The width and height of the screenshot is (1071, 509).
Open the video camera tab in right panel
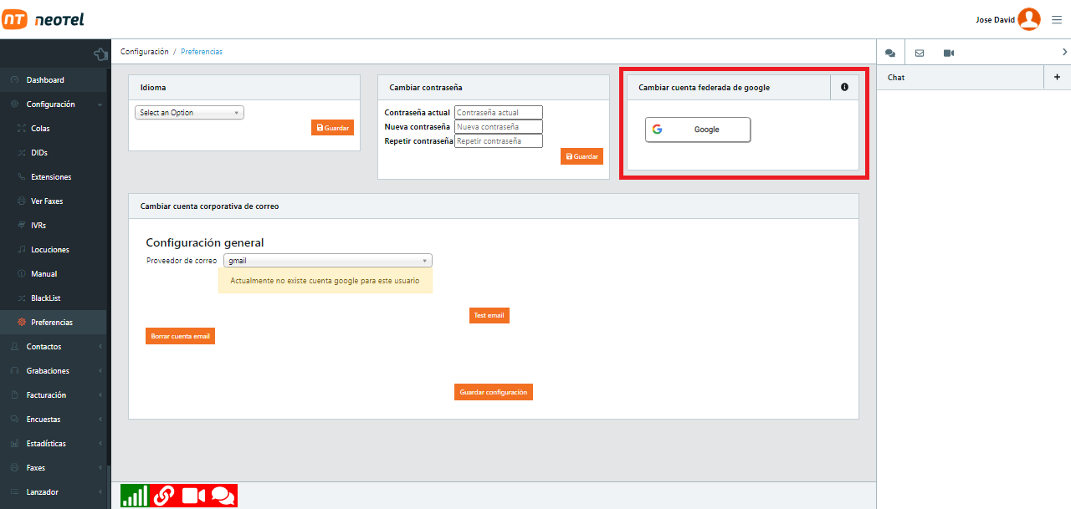point(949,53)
